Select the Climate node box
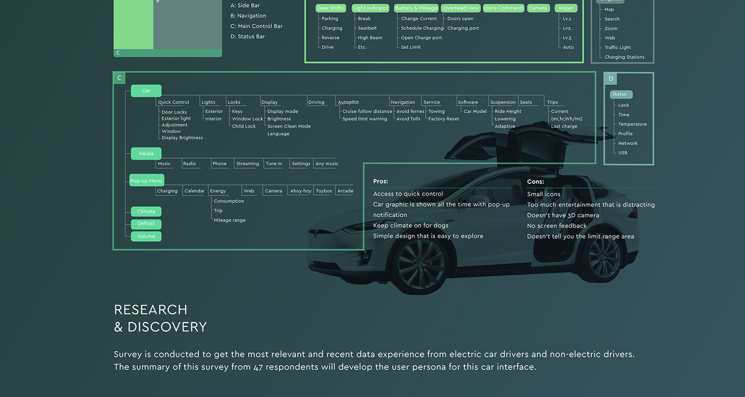 tap(146, 212)
